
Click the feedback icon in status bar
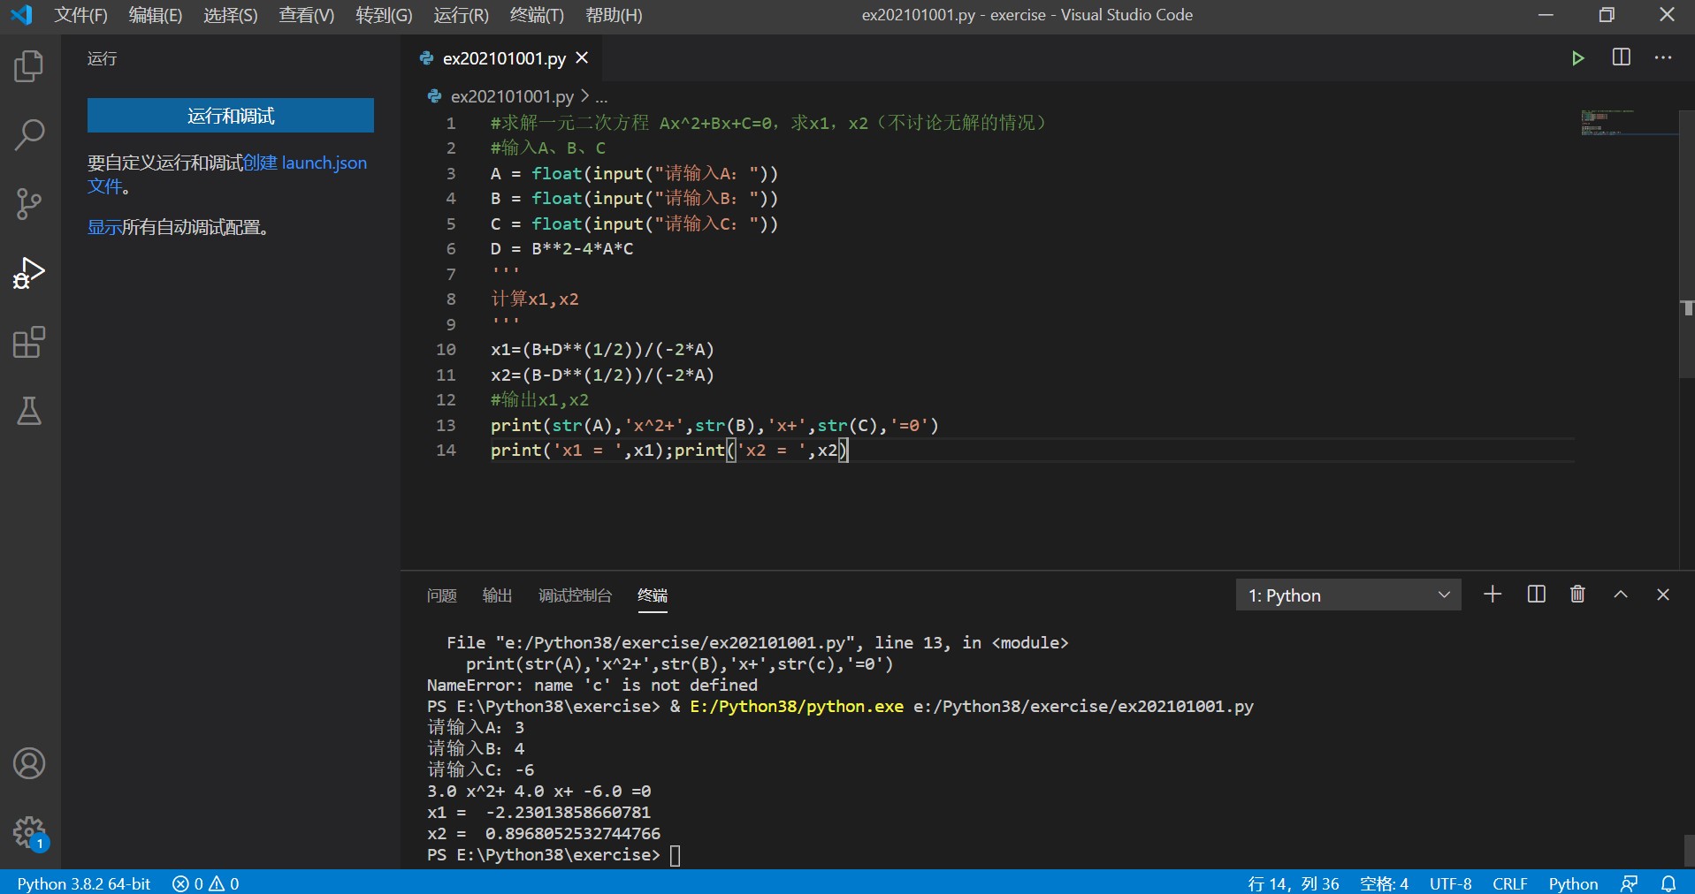tap(1629, 883)
